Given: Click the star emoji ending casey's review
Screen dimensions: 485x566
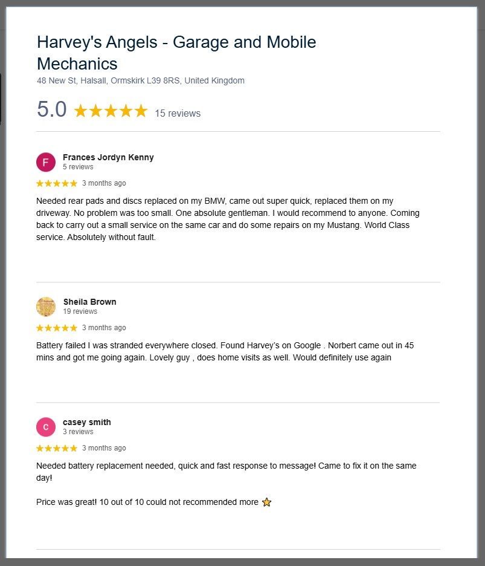Looking at the screenshot, I should pos(266,502).
